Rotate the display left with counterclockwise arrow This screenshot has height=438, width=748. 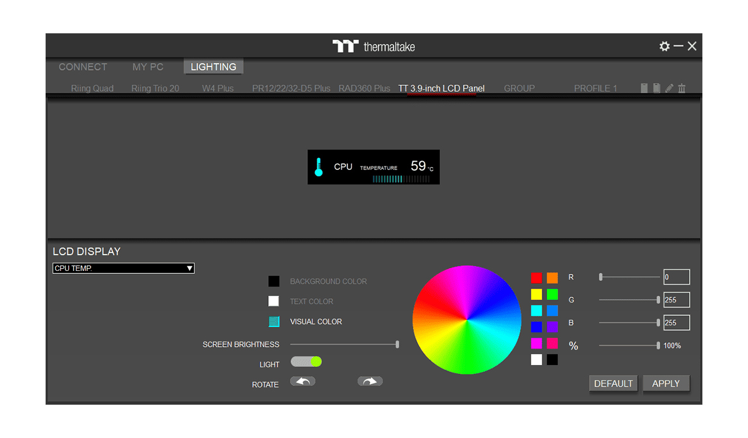point(303,381)
